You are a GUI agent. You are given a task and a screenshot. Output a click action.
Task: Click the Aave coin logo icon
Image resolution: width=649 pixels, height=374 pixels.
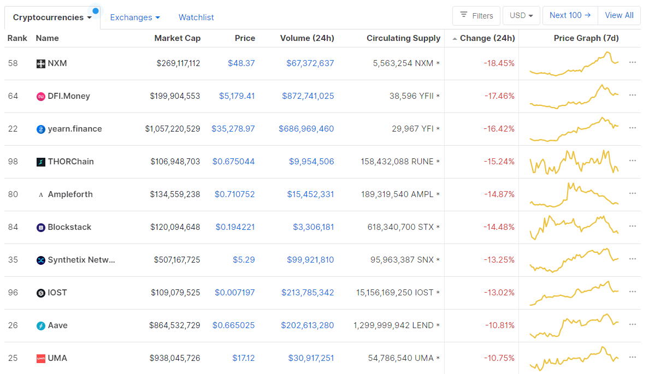pyautogui.click(x=40, y=325)
